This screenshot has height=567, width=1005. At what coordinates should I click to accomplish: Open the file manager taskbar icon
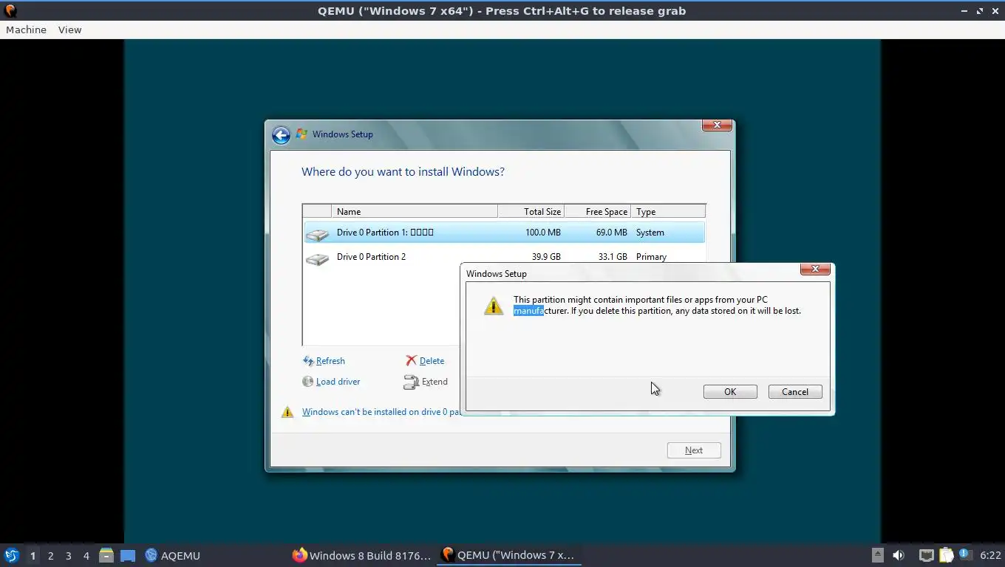[x=106, y=555]
